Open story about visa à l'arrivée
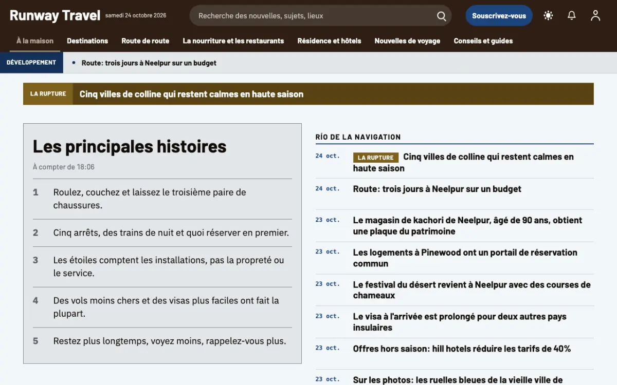 pos(460,322)
